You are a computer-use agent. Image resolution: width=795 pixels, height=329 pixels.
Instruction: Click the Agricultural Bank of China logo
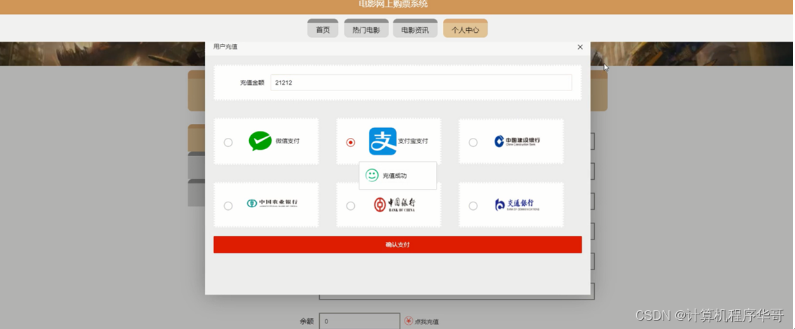pyautogui.click(x=272, y=203)
